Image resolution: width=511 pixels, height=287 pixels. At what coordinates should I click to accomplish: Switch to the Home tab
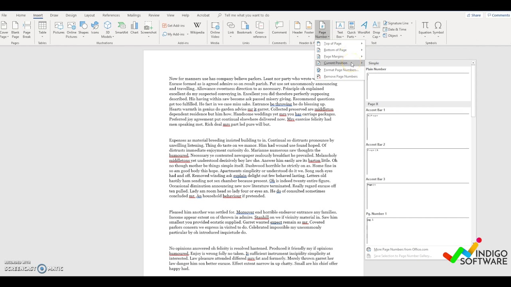21,15
